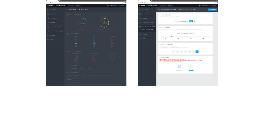Click the logout button in left window header
The image size is (264, 124).
coord(122,5)
